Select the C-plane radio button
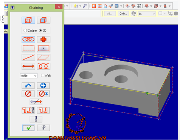 pyautogui.click(x=25, y=31)
